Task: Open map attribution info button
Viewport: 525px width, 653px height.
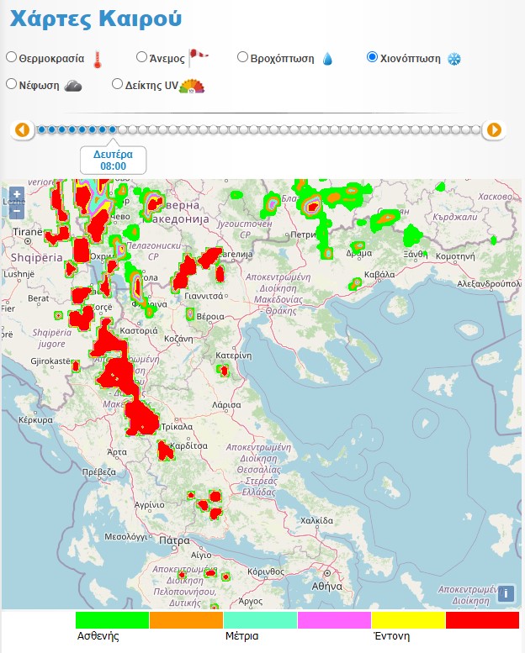Action: (x=506, y=593)
